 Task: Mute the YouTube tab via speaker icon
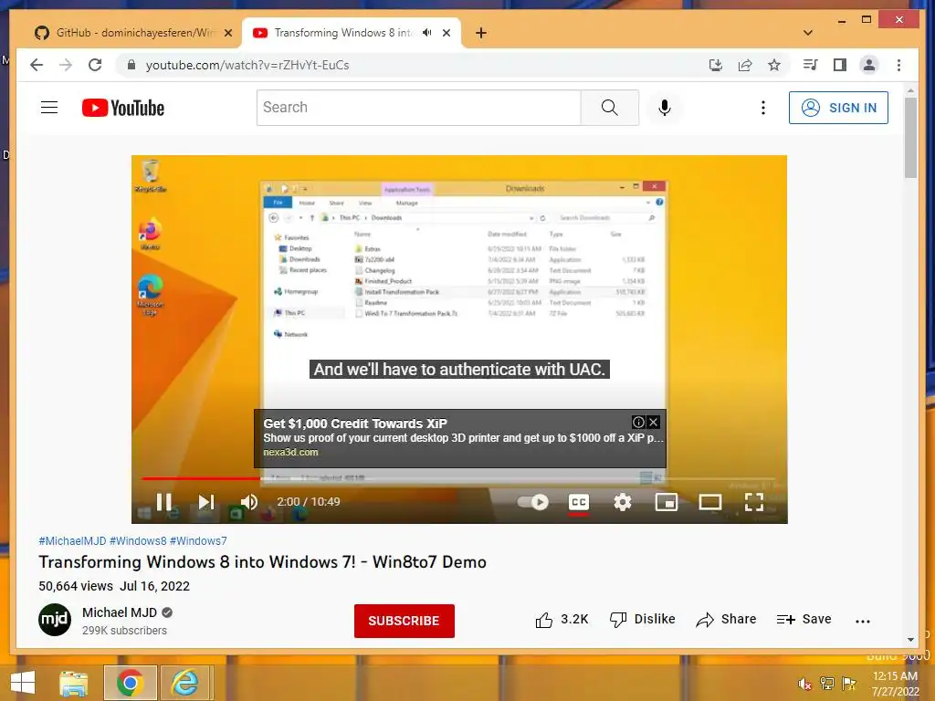[x=427, y=33]
